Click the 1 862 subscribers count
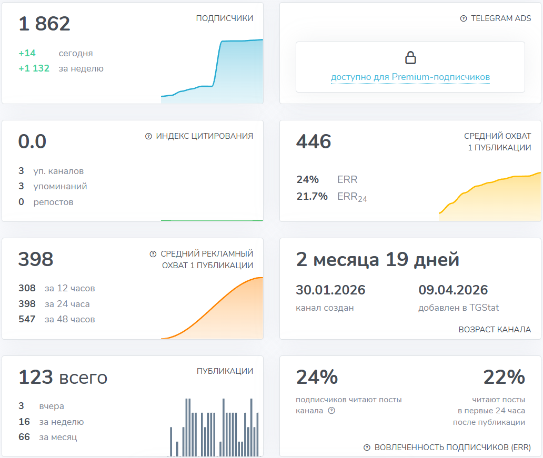543x458 pixels. tap(44, 24)
